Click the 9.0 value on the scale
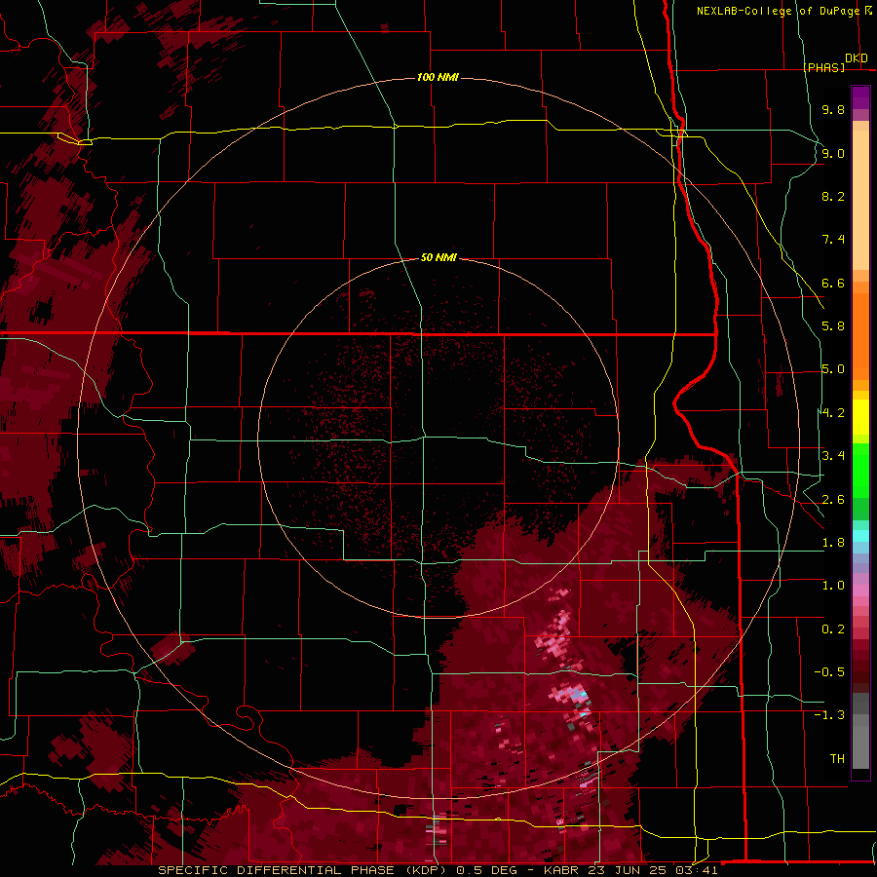 coord(833,153)
